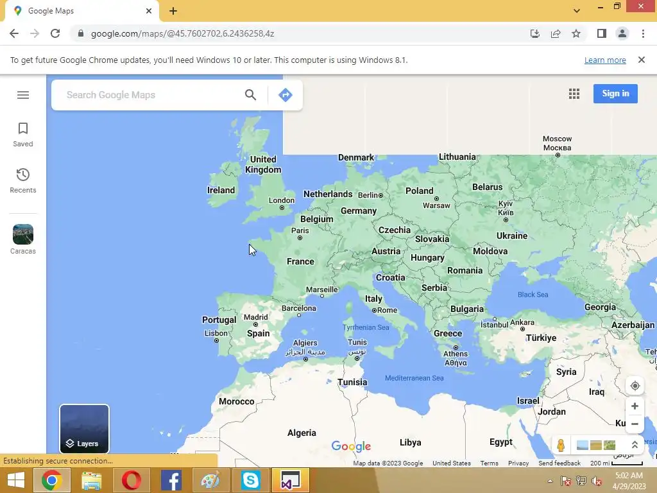Open the tab search dropdown arrow

[577, 11]
